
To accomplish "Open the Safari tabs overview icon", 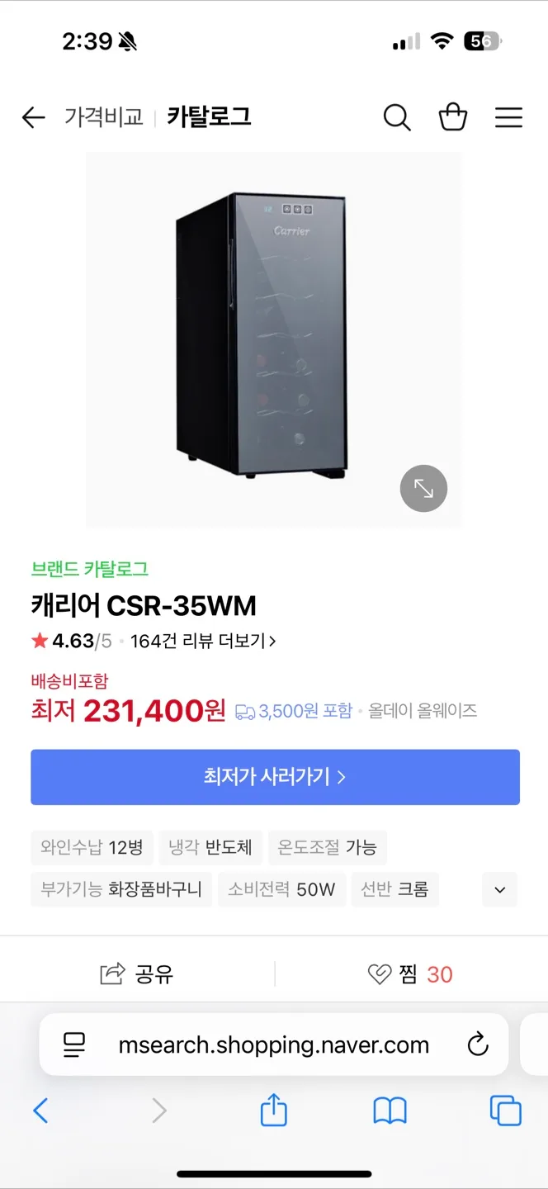I will pos(505,1111).
